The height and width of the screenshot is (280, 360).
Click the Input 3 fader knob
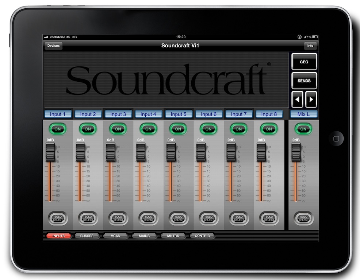(111, 152)
